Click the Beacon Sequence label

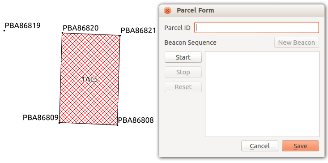(190, 43)
